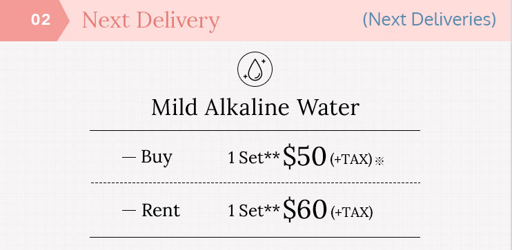Click the pink arrow-shaped step marker
This screenshot has height=250, width=512.
35,21
